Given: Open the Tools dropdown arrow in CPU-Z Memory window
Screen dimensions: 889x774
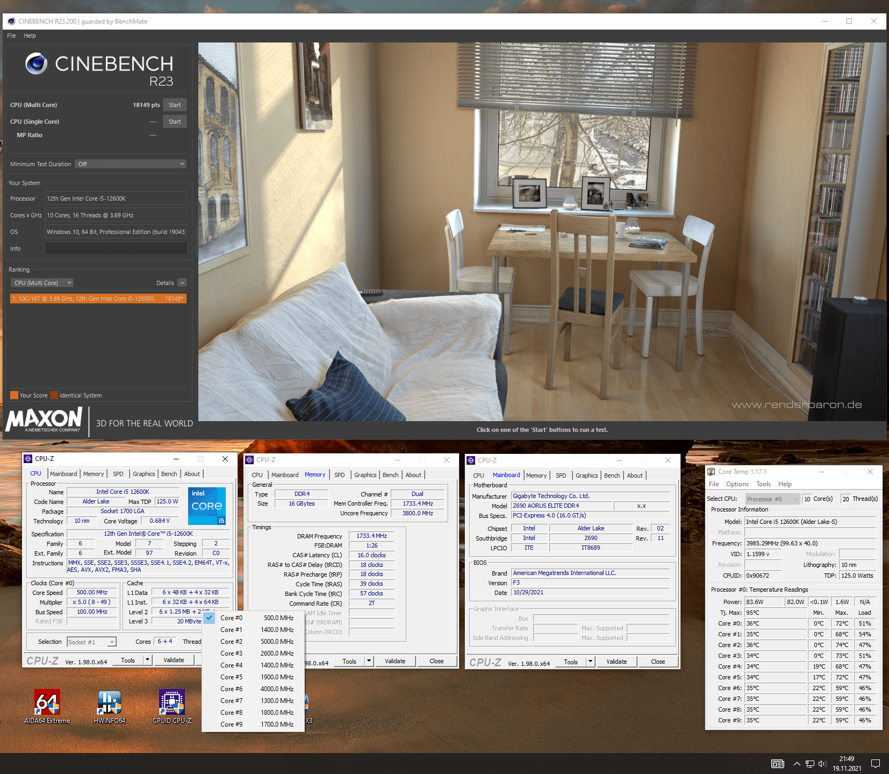Looking at the screenshot, I should (x=369, y=661).
